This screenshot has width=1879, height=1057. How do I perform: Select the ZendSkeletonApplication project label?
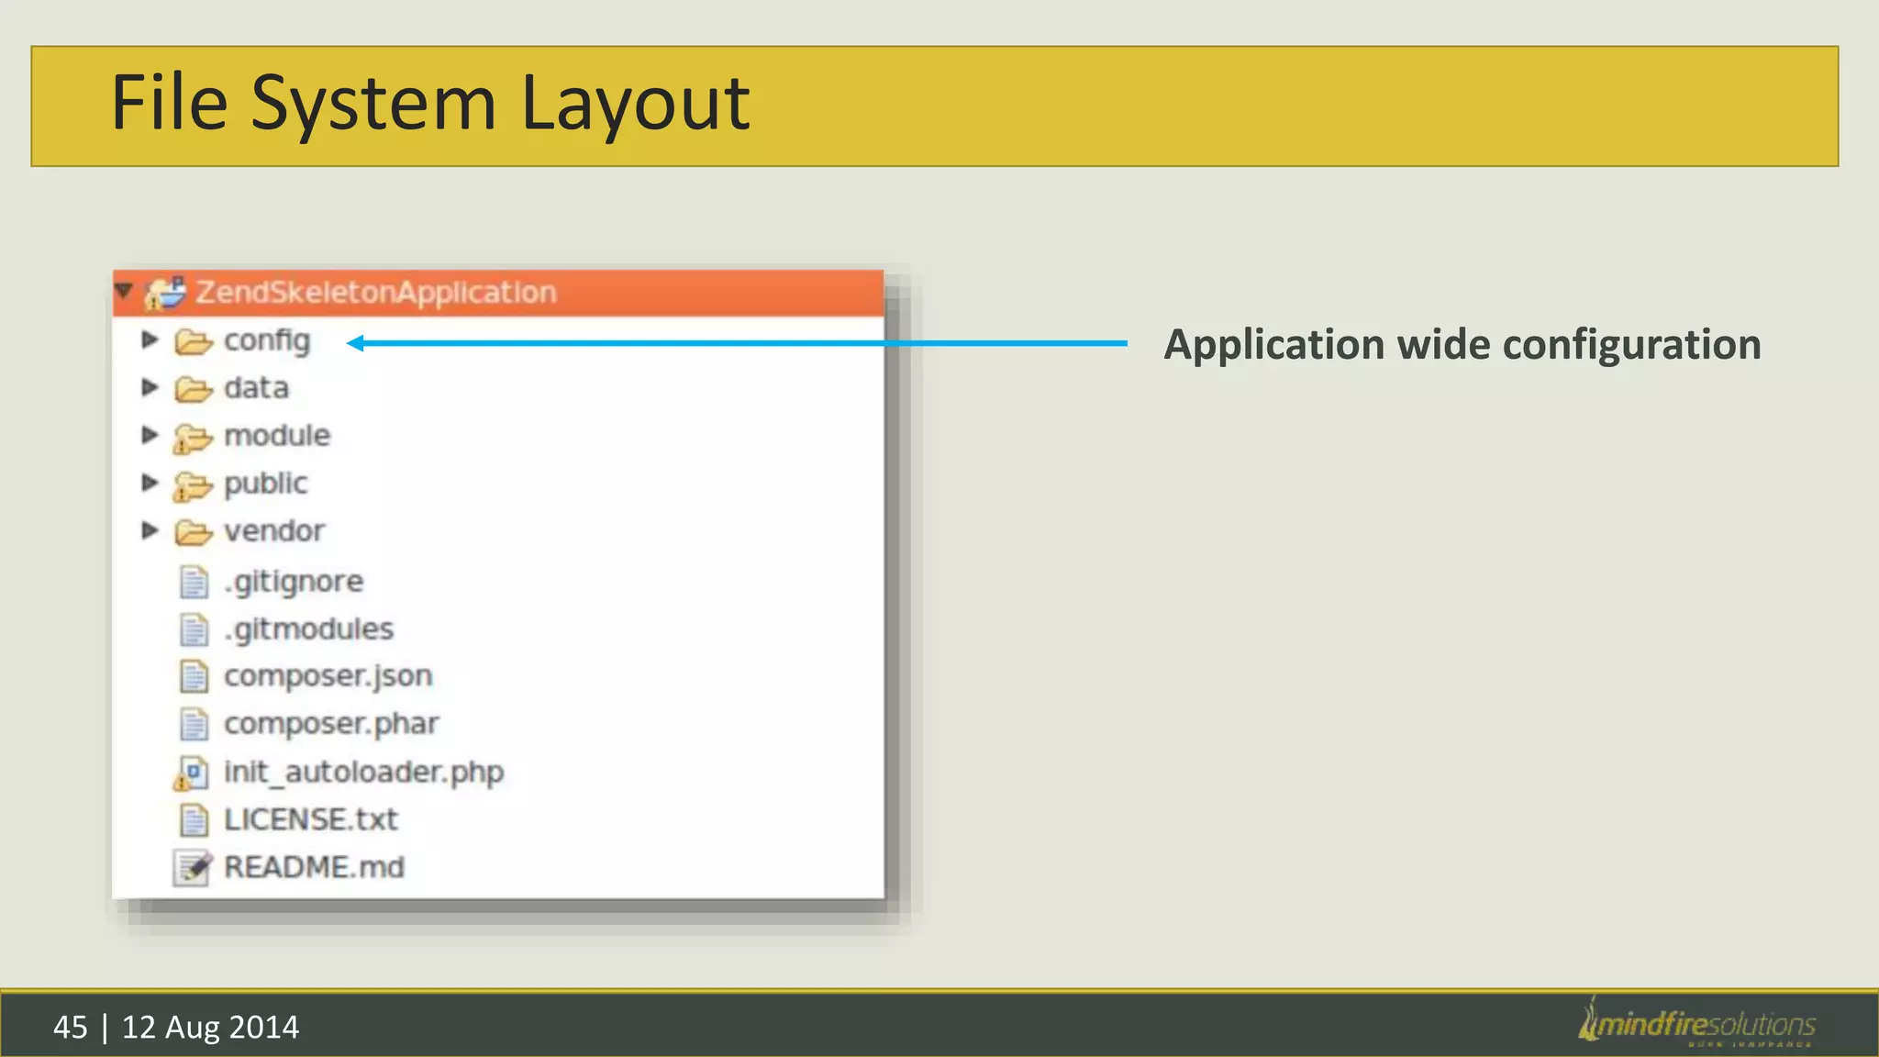376,293
